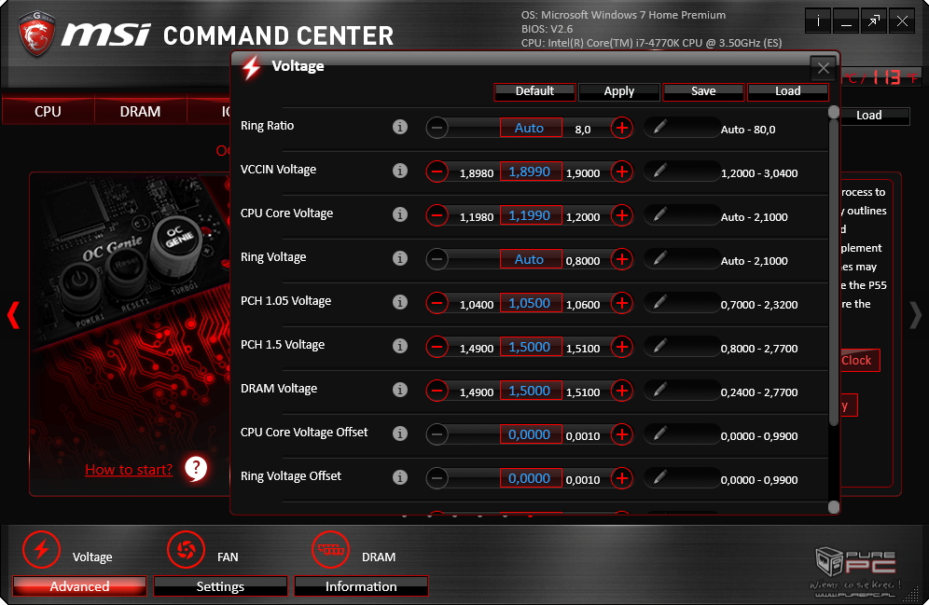Click the info icon for VCCIN Voltage
Image resolution: width=929 pixels, height=605 pixels.
point(400,171)
